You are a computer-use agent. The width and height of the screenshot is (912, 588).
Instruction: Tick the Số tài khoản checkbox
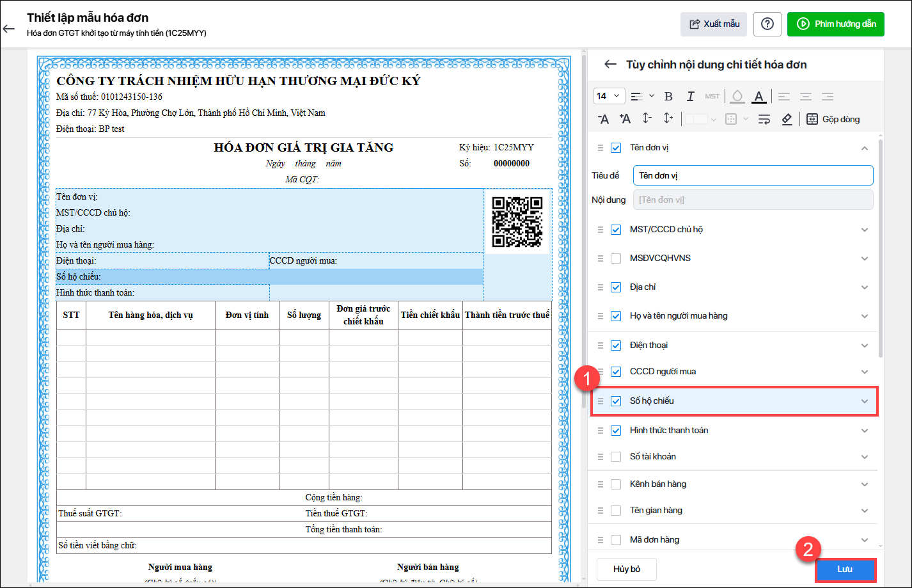point(616,457)
